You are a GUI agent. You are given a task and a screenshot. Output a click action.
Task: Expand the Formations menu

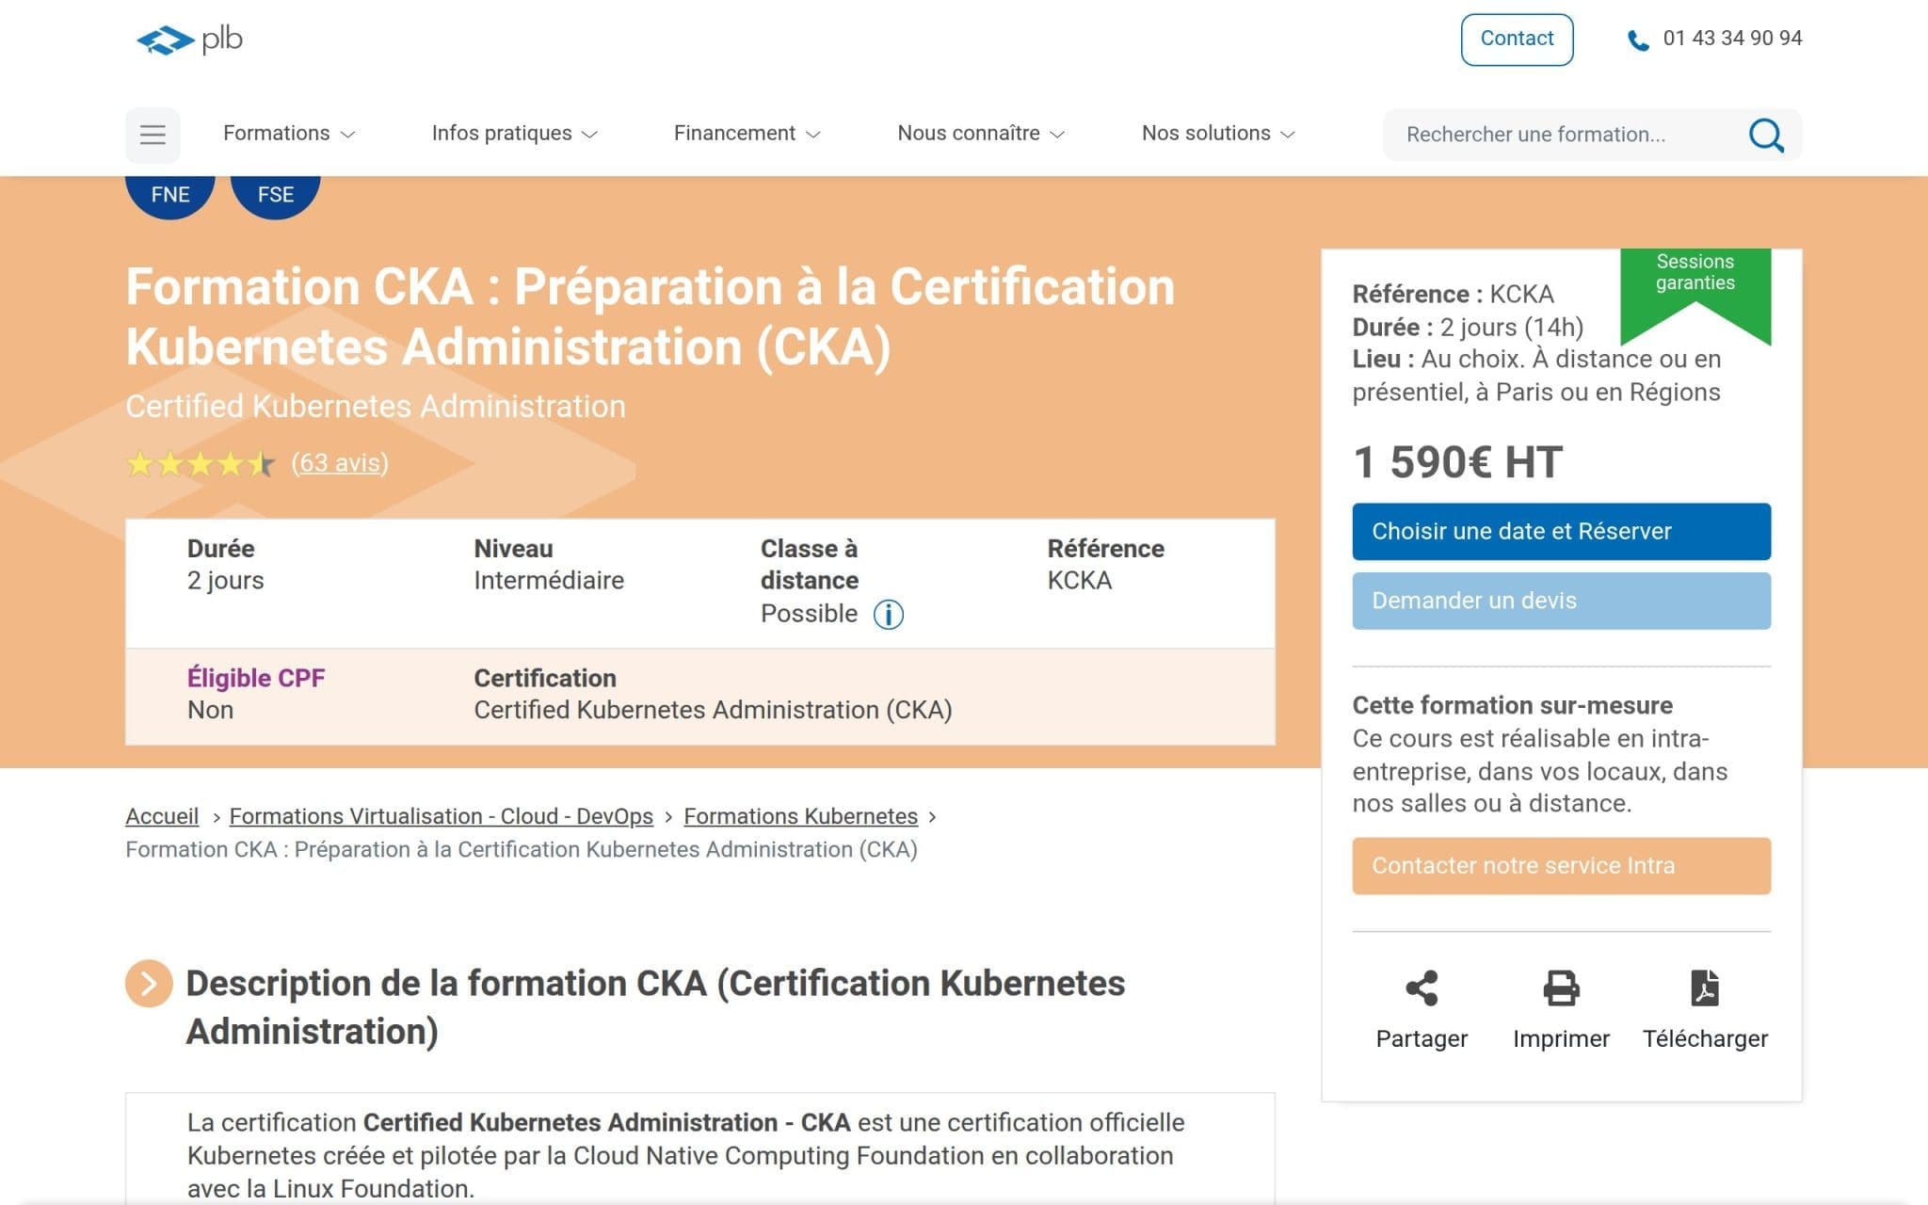click(289, 134)
